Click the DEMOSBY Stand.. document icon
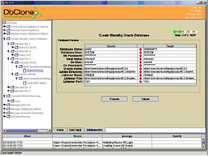208x156 pixels. coord(25,83)
